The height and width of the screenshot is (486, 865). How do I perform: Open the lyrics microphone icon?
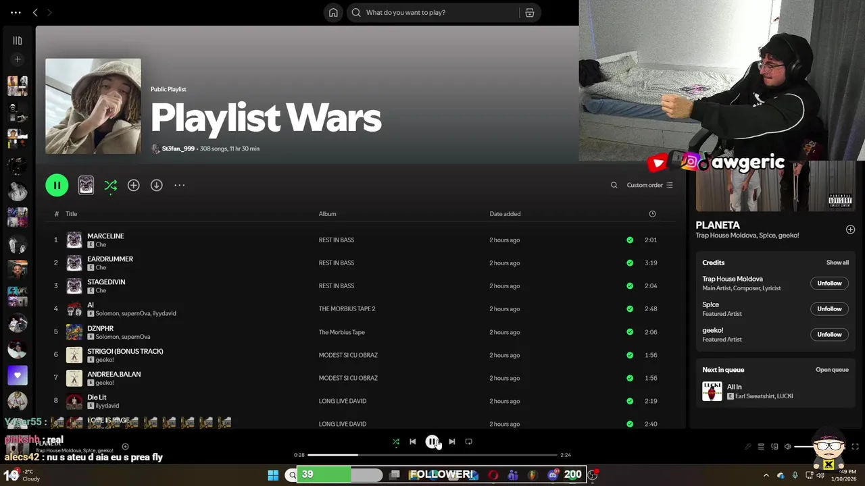click(747, 447)
